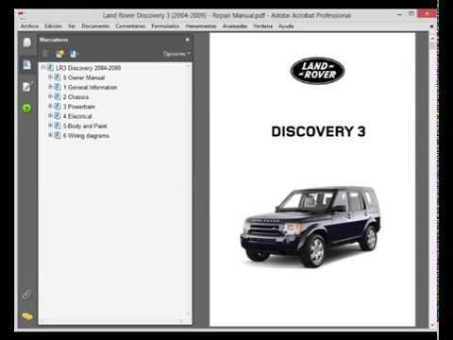This screenshot has height=340, width=453.
Task: Open the Opciones dropdown in bookmarks panel
Action: point(176,54)
